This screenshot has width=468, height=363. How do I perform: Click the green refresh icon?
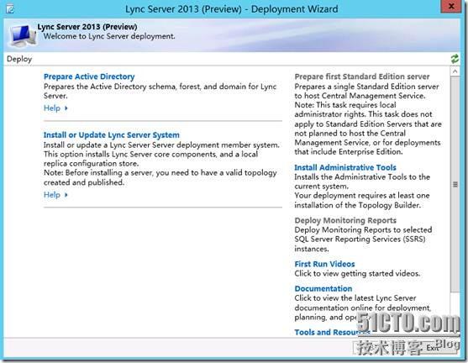[455, 59]
